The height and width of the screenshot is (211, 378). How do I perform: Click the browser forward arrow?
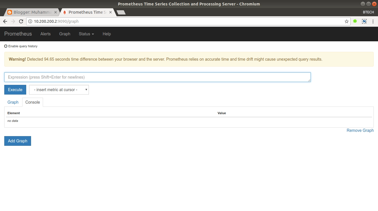(13, 21)
